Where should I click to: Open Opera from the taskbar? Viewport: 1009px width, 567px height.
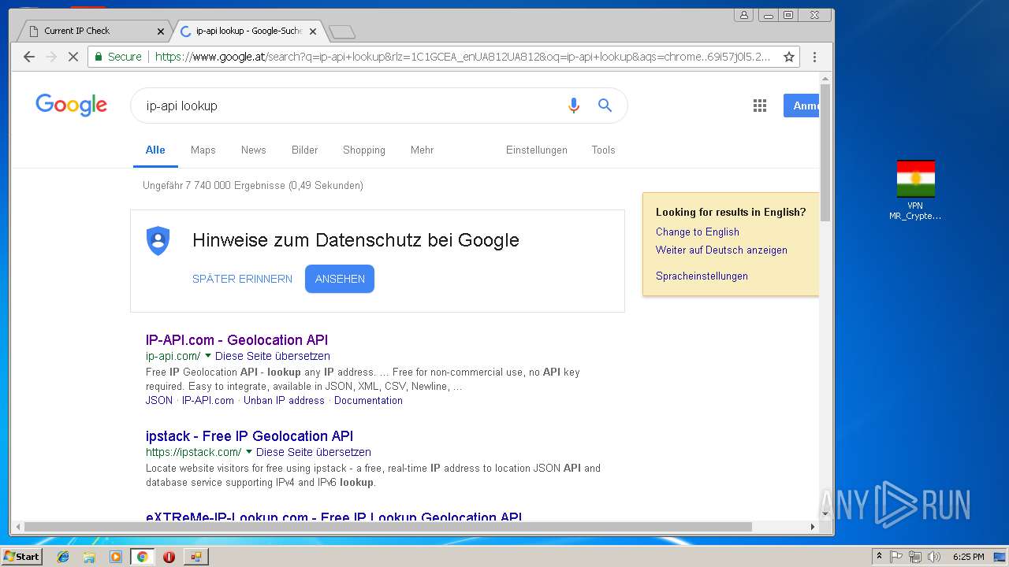coord(169,557)
